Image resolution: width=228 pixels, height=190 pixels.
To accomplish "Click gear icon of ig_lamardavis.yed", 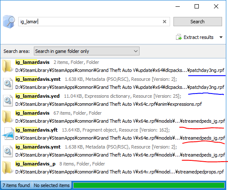I will [8, 100].
